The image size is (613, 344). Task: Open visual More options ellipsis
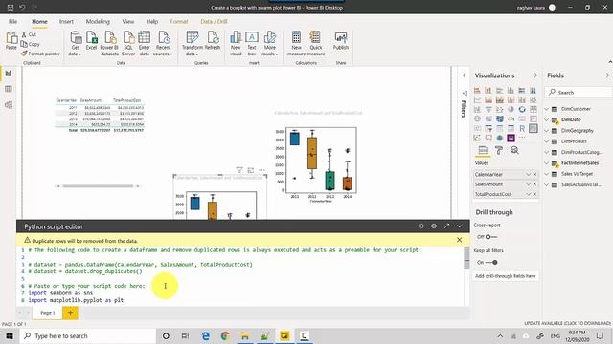261,170
